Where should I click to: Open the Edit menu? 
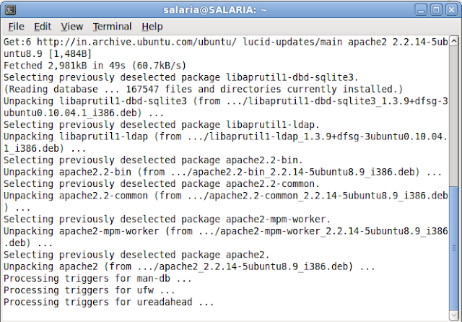(x=43, y=27)
